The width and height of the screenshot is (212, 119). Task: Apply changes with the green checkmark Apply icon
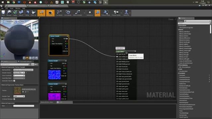(x=15, y=13)
